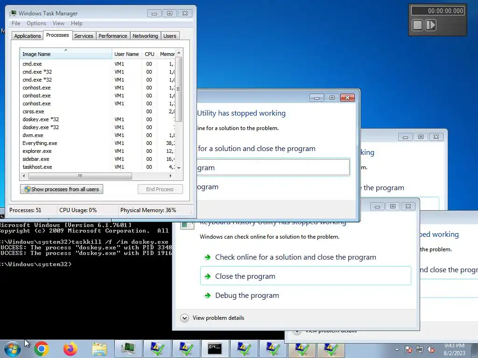Image resolution: width=478 pixels, height=358 pixels.
Task: Click the Action Center flag tray icon
Action: 408,350
